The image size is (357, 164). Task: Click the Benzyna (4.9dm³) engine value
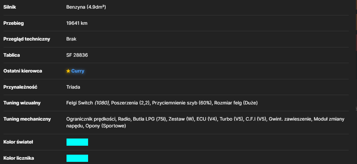coord(86,7)
